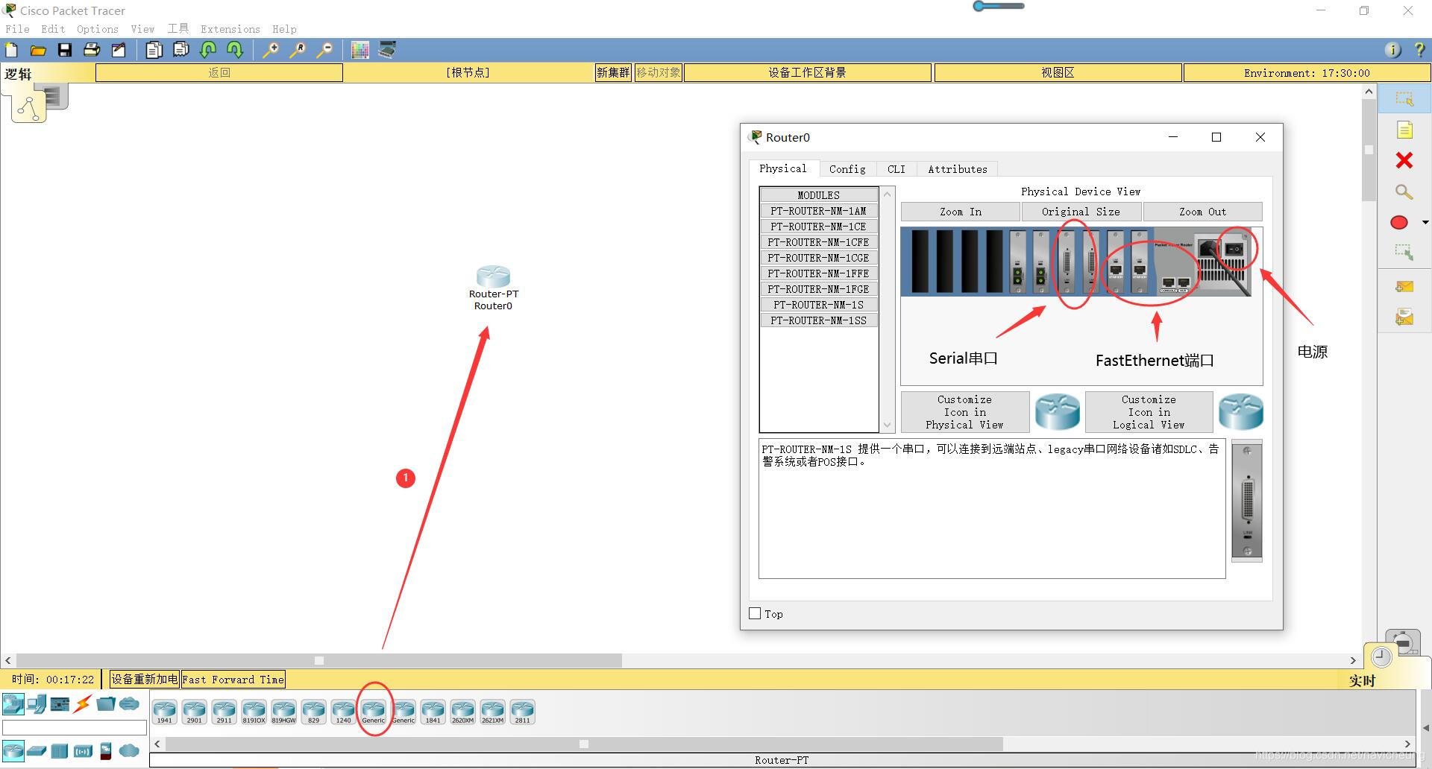This screenshot has height=769, width=1432.
Task: Select the Resize Shape tool
Action: [1404, 253]
